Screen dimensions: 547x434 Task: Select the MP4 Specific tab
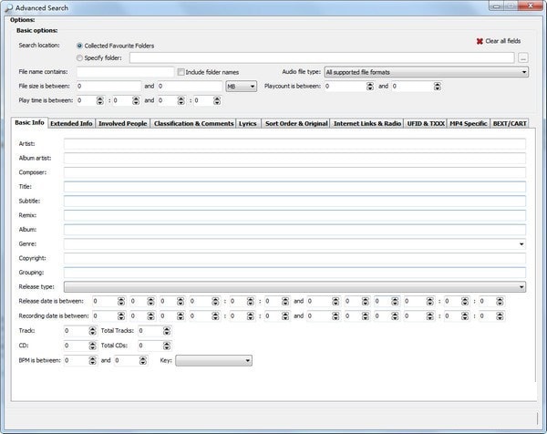(x=468, y=123)
